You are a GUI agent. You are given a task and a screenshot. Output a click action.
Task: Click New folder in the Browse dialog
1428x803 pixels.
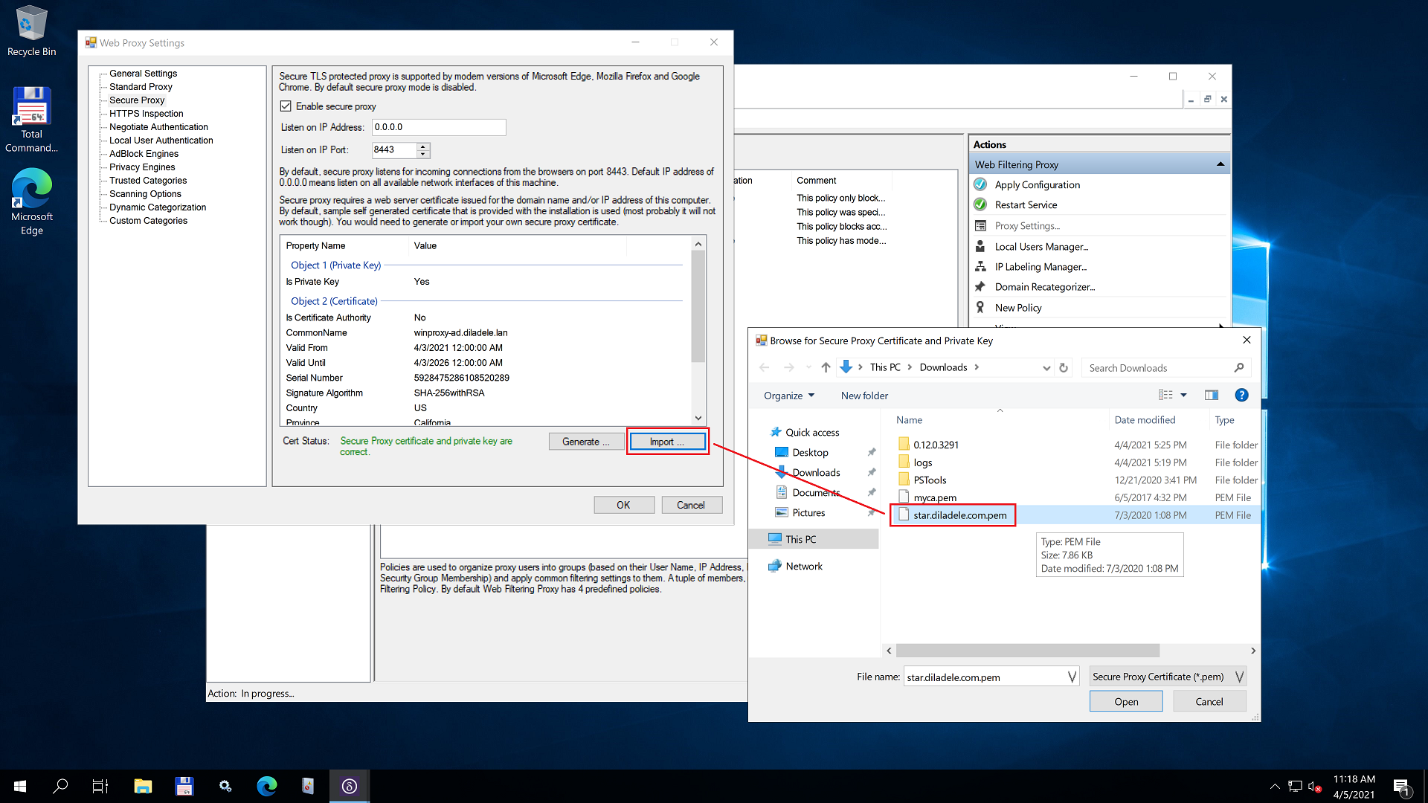[x=864, y=396]
